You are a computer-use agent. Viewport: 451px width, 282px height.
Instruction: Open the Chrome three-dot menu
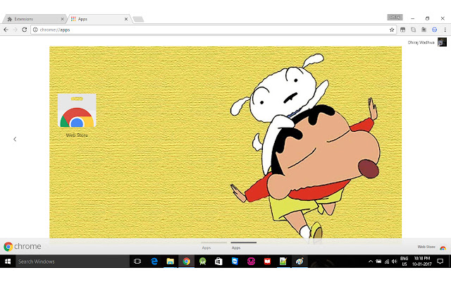(444, 30)
